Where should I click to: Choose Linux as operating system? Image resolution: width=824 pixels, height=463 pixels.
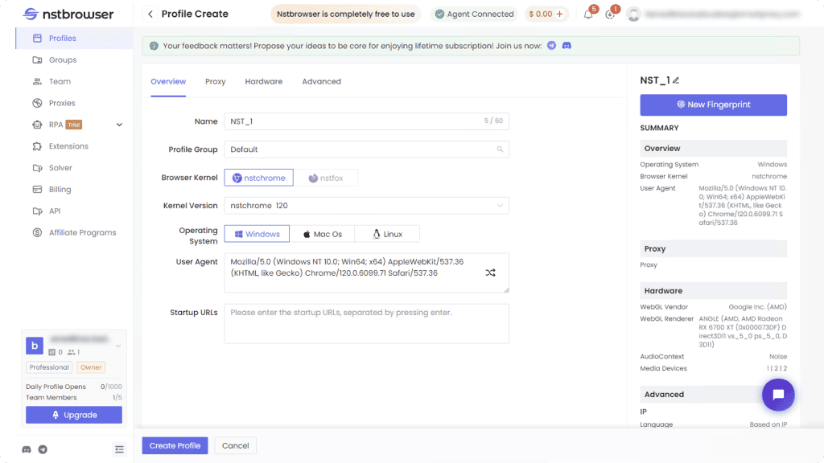pos(387,234)
